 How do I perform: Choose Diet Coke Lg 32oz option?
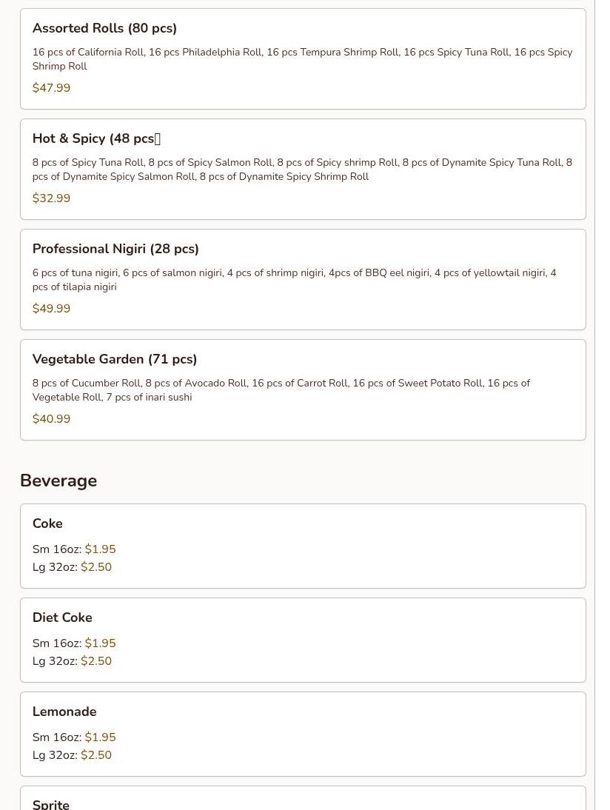pos(72,660)
